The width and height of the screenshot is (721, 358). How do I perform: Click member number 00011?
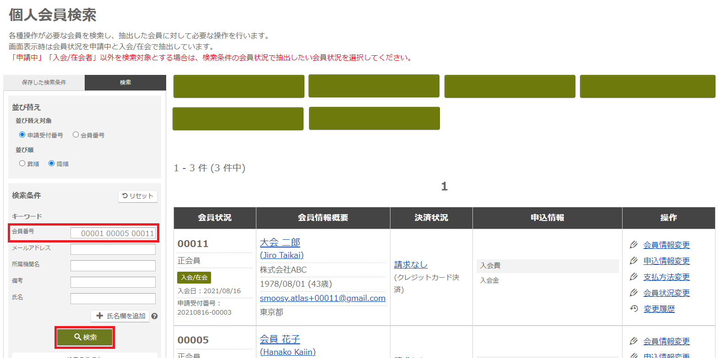point(193,244)
